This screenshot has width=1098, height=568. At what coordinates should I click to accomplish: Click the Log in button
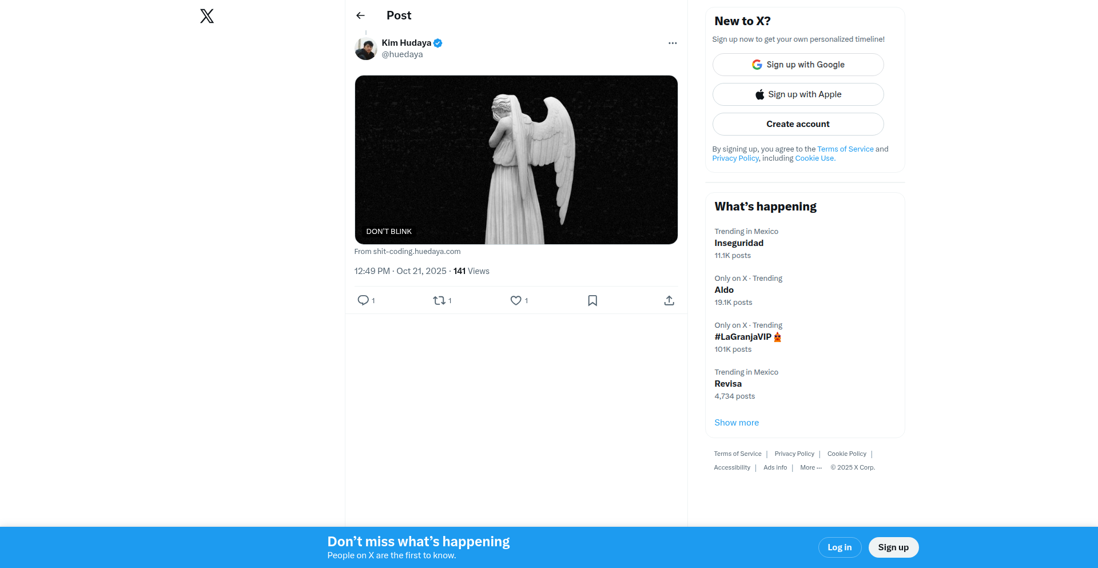840,547
